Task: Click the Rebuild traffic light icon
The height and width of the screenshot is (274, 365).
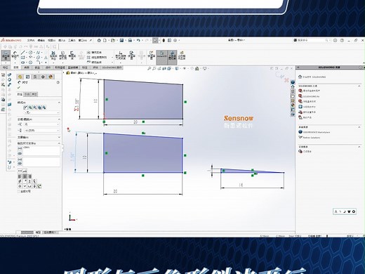Action: tap(164, 40)
